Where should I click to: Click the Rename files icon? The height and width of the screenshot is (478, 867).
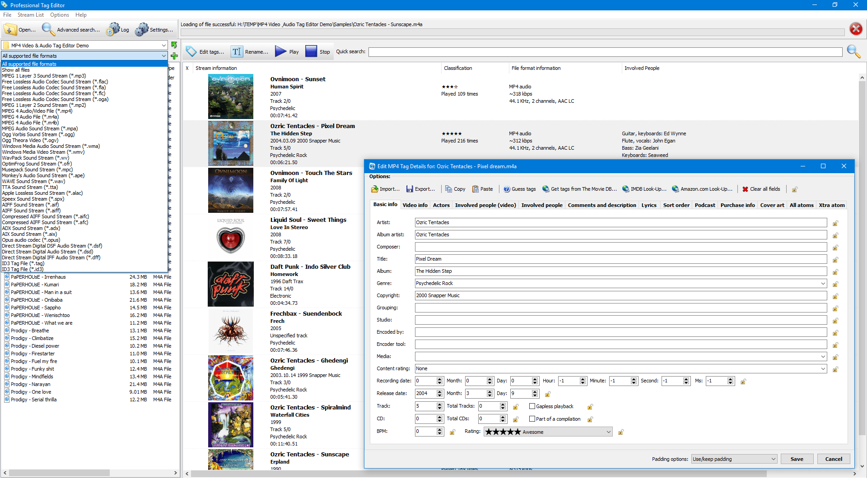click(x=237, y=52)
